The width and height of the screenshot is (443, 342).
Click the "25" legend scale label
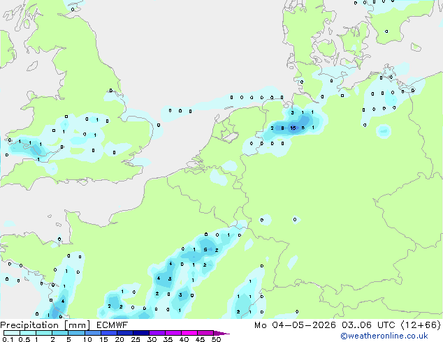click(136, 339)
